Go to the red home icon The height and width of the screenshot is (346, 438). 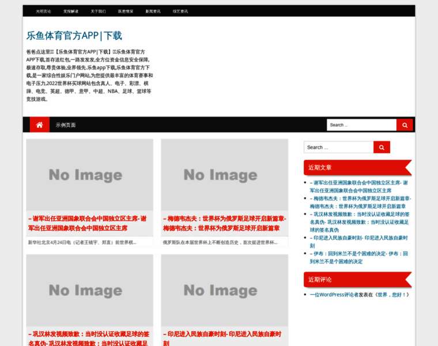pos(40,125)
